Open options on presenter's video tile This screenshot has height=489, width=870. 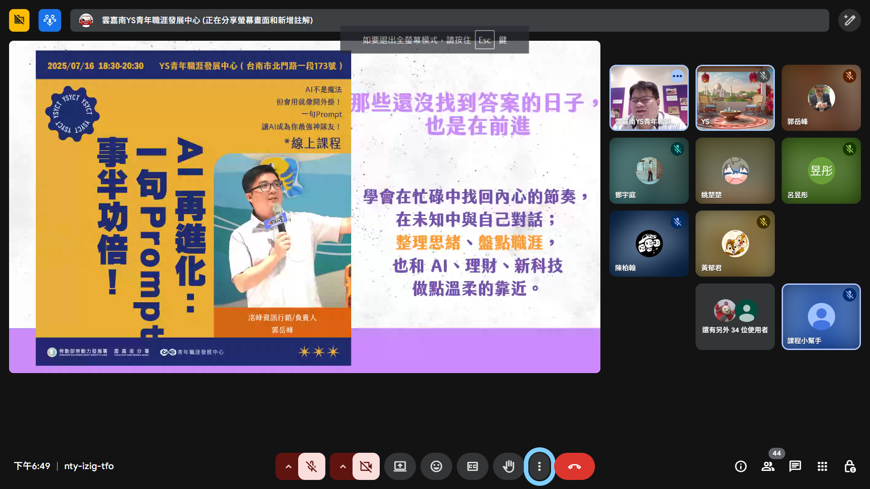(677, 76)
